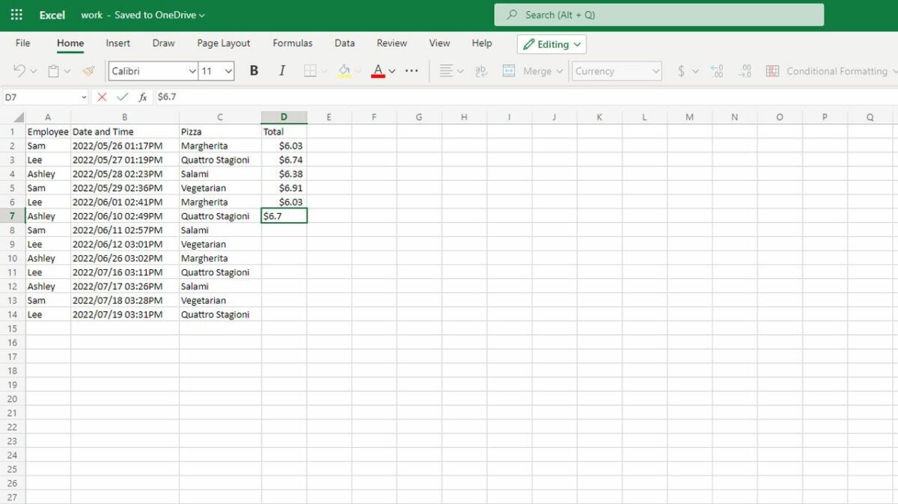Viewport: 898px width, 504px height.
Task: Switch to the Insert ribbon tab
Action: coord(118,43)
